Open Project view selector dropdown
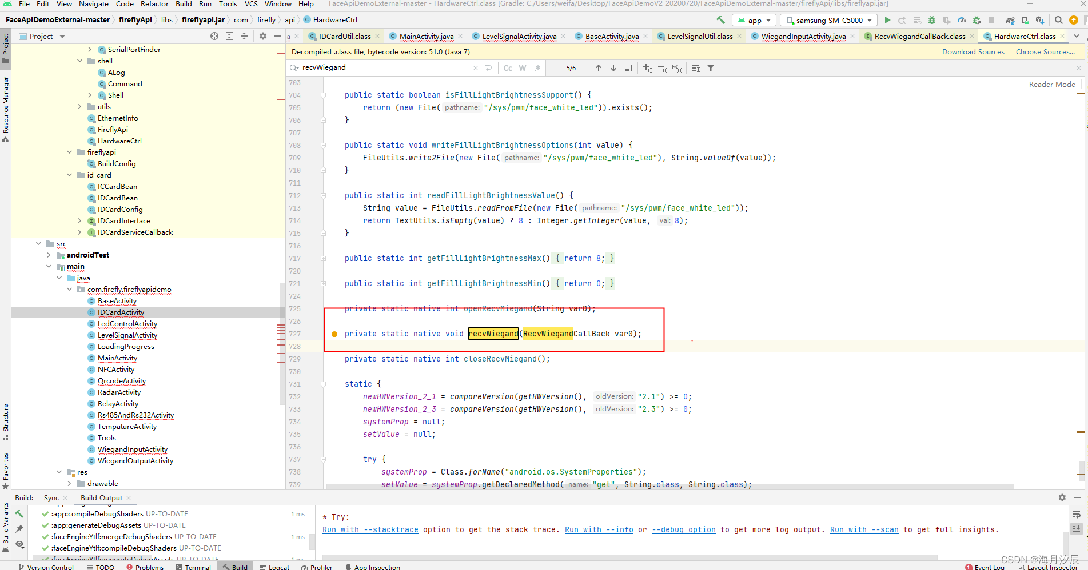Image resolution: width=1088 pixels, height=570 pixels. (x=42, y=36)
